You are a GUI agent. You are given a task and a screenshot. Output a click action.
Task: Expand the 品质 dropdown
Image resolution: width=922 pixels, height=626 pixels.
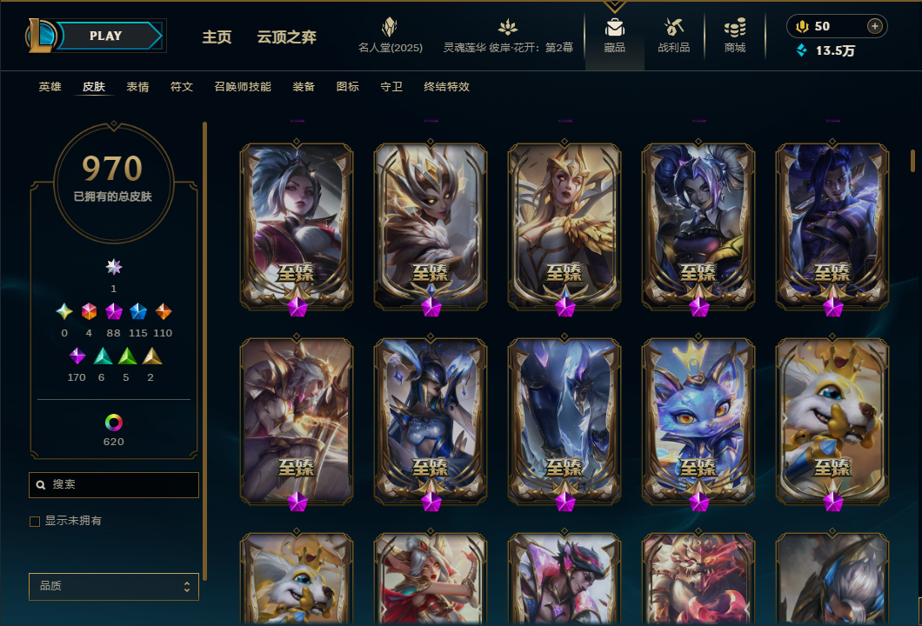114,587
